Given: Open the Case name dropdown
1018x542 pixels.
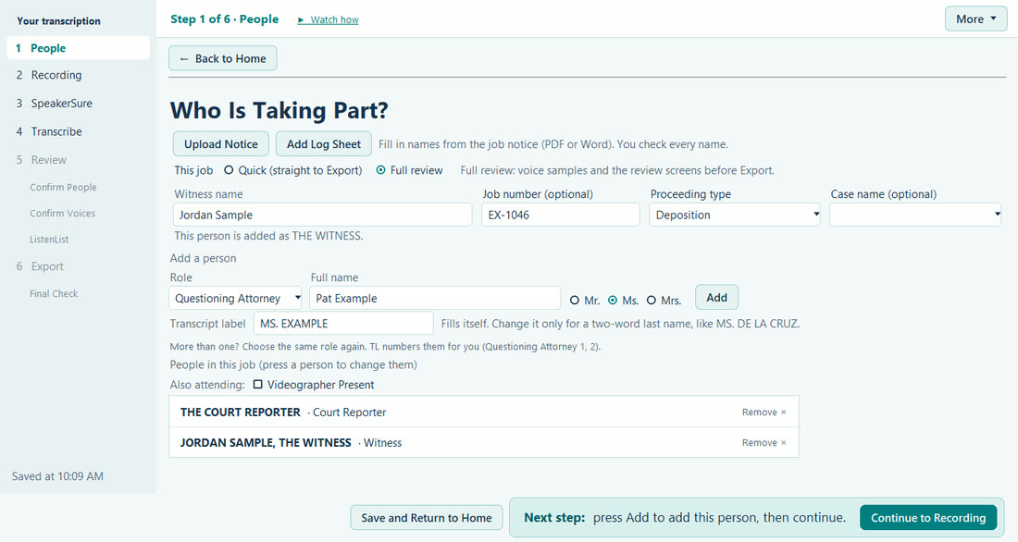Looking at the screenshot, I should [x=914, y=215].
